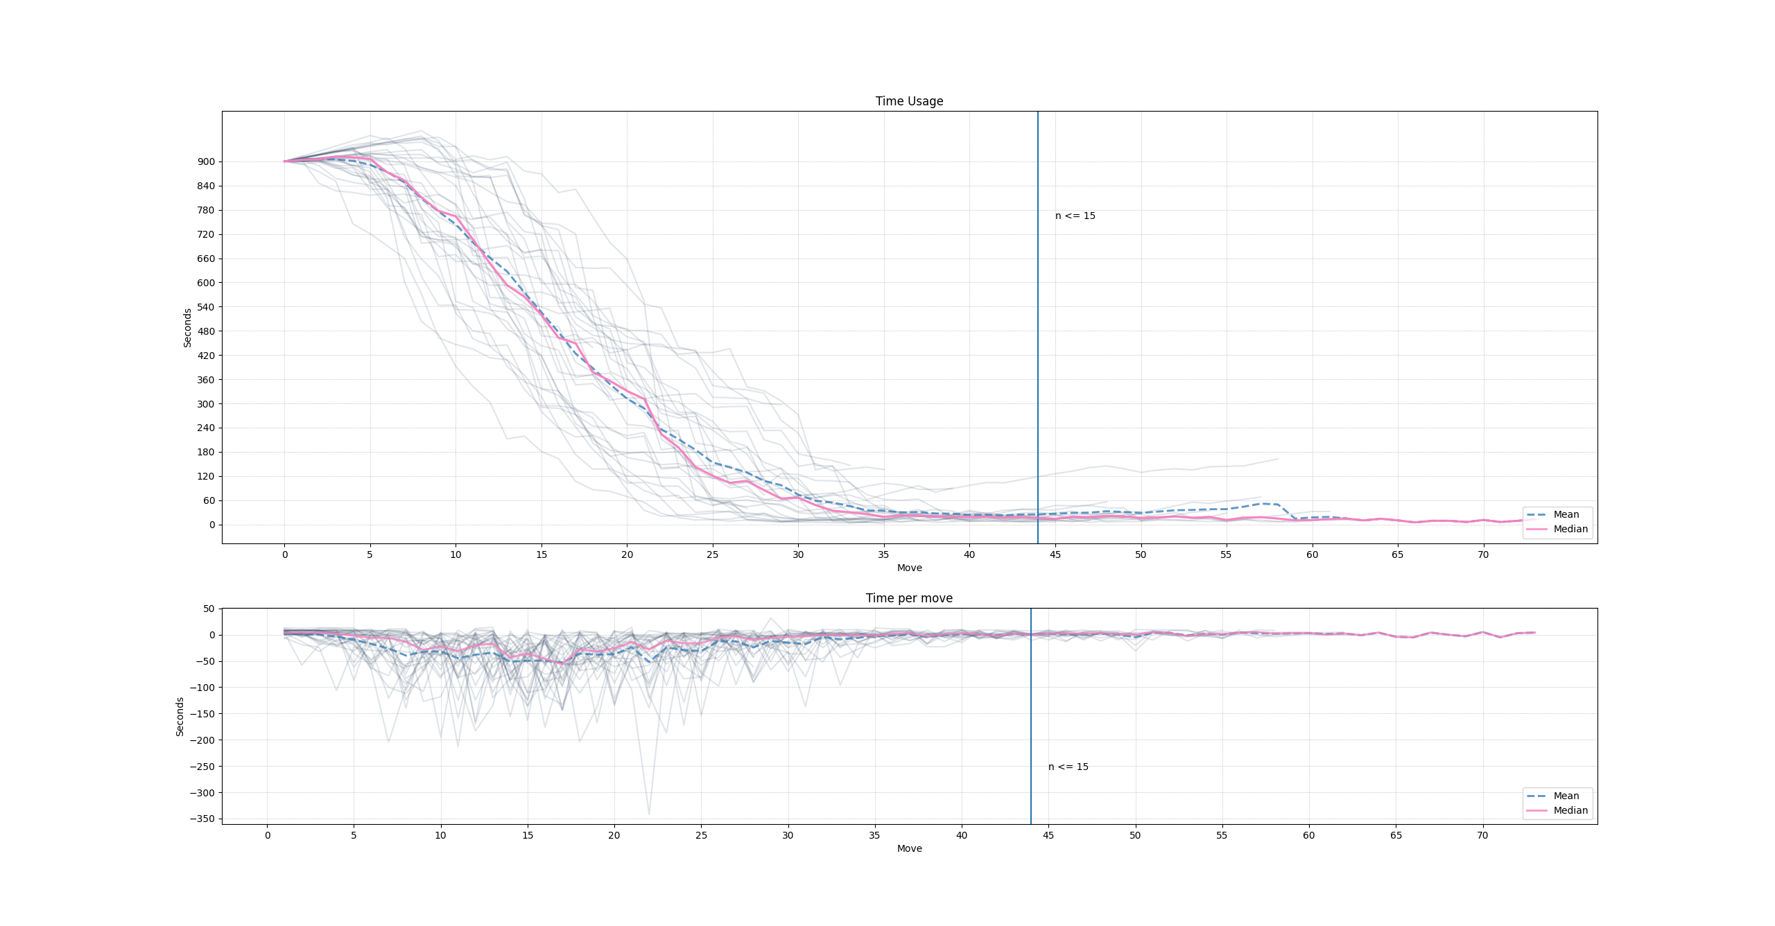Click the "−50" y-axis tick label
The height and width of the screenshot is (926, 1775).
click(205, 661)
